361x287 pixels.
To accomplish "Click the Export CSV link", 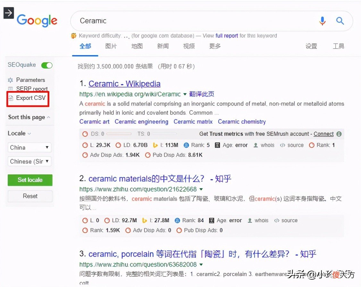I will (x=31, y=98).
